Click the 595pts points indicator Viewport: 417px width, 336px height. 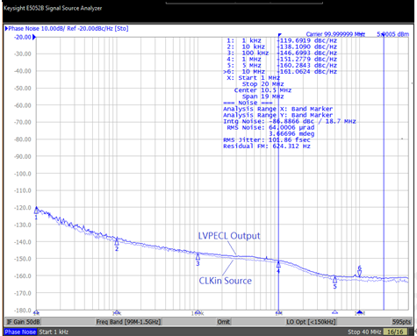point(401,322)
